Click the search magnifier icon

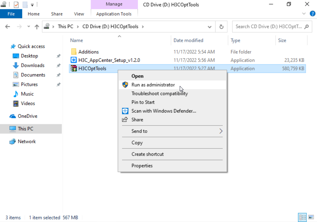coord(307,27)
